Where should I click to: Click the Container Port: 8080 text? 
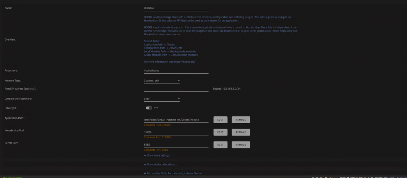coord(156,150)
